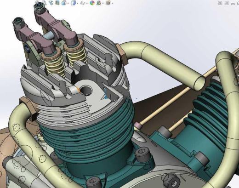
Task: Open the Hide/Show Items dropdown arrow
Action: click(87, 3)
